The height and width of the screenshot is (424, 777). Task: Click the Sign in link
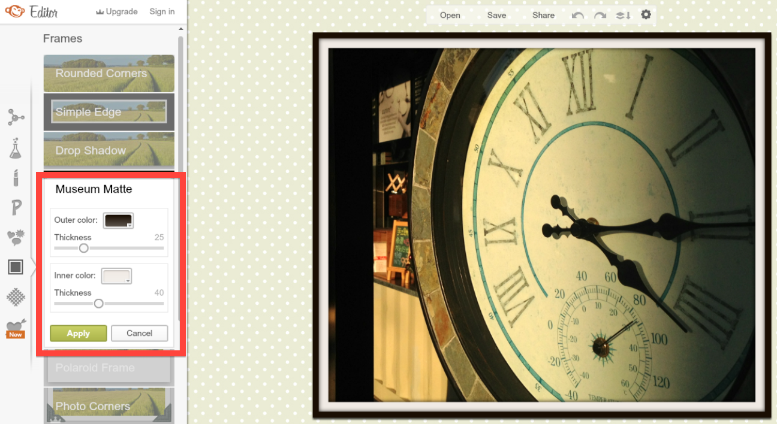pyautogui.click(x=162, y=11)
